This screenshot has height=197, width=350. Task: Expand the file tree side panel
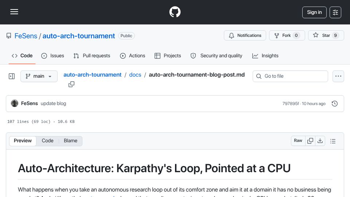click(12, 76)
